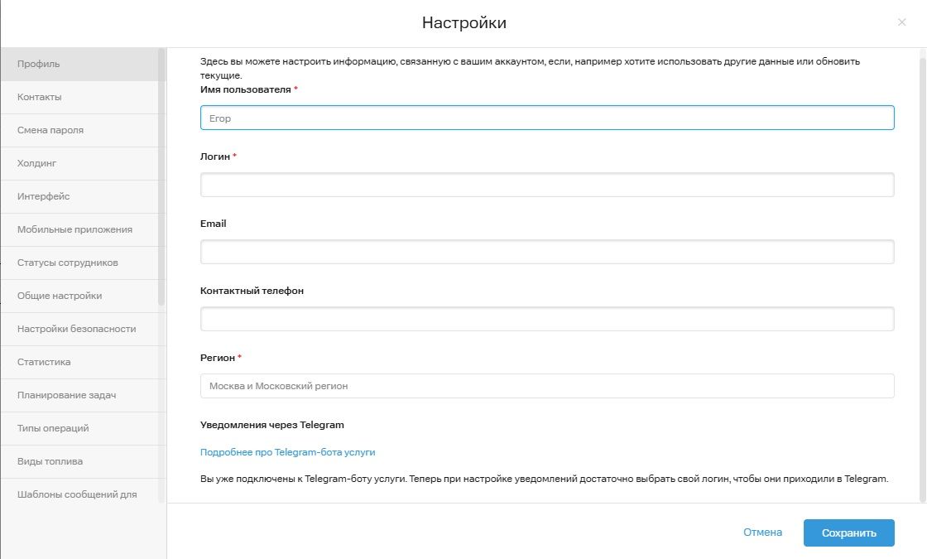Select Типы операций menu item
This screenshot has height=559, width=927.
(53, 428)
